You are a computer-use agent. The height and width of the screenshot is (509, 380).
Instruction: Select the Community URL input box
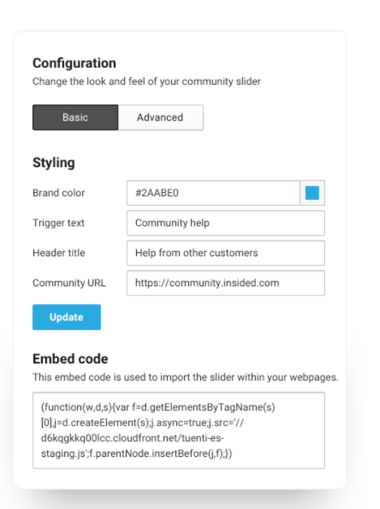click(226, 283)
